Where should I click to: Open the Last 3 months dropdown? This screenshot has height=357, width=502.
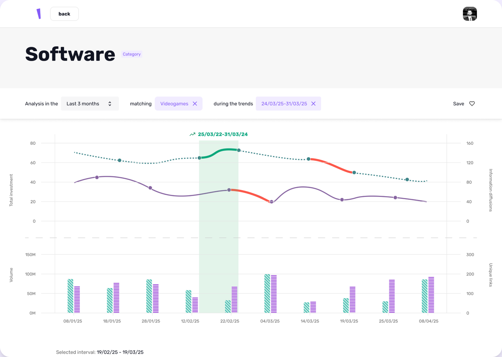click(90, 104)
